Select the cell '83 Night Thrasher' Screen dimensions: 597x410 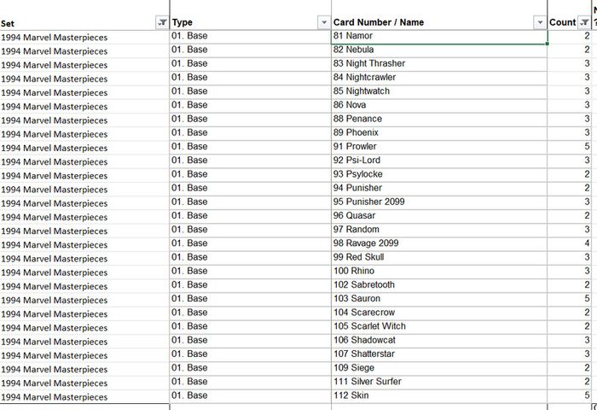439,64
